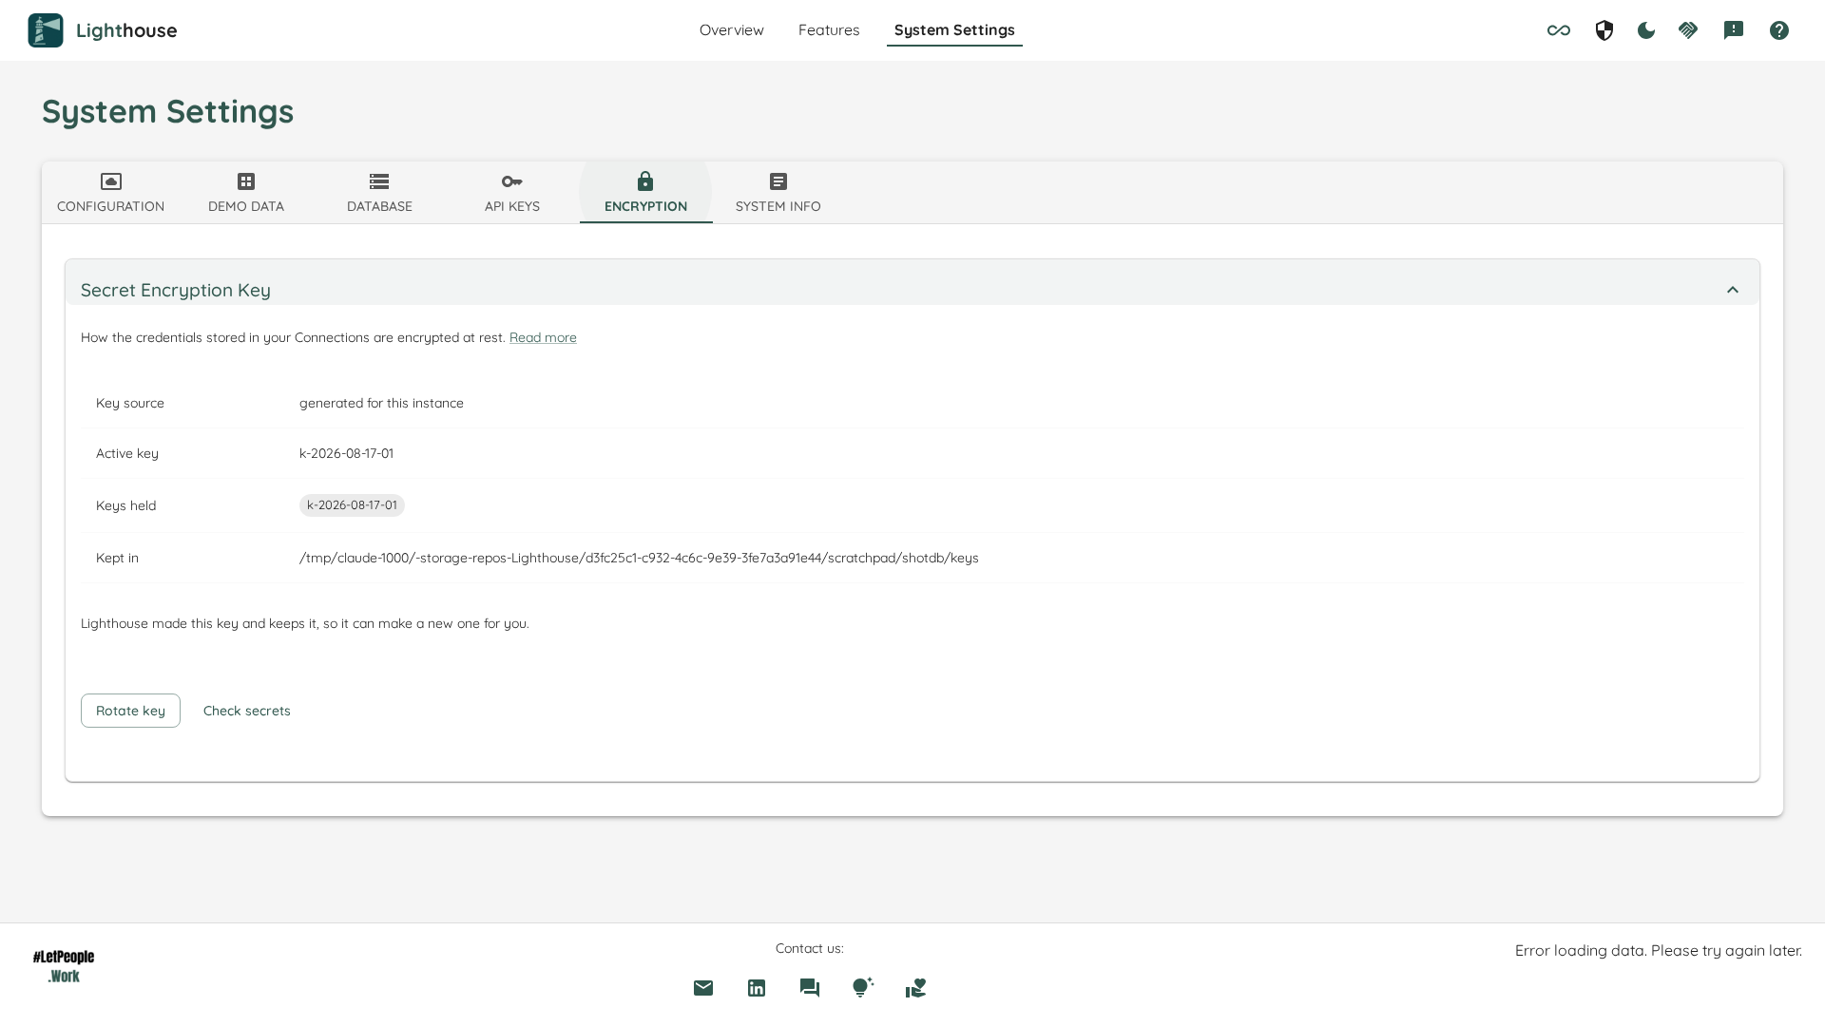Click the Check secrets button
The height and width of the screenshot is (1026, 1825).
point(247,711)
